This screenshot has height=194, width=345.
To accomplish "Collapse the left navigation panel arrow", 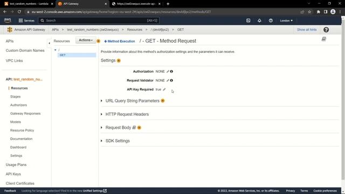I will tap(49, 43).
